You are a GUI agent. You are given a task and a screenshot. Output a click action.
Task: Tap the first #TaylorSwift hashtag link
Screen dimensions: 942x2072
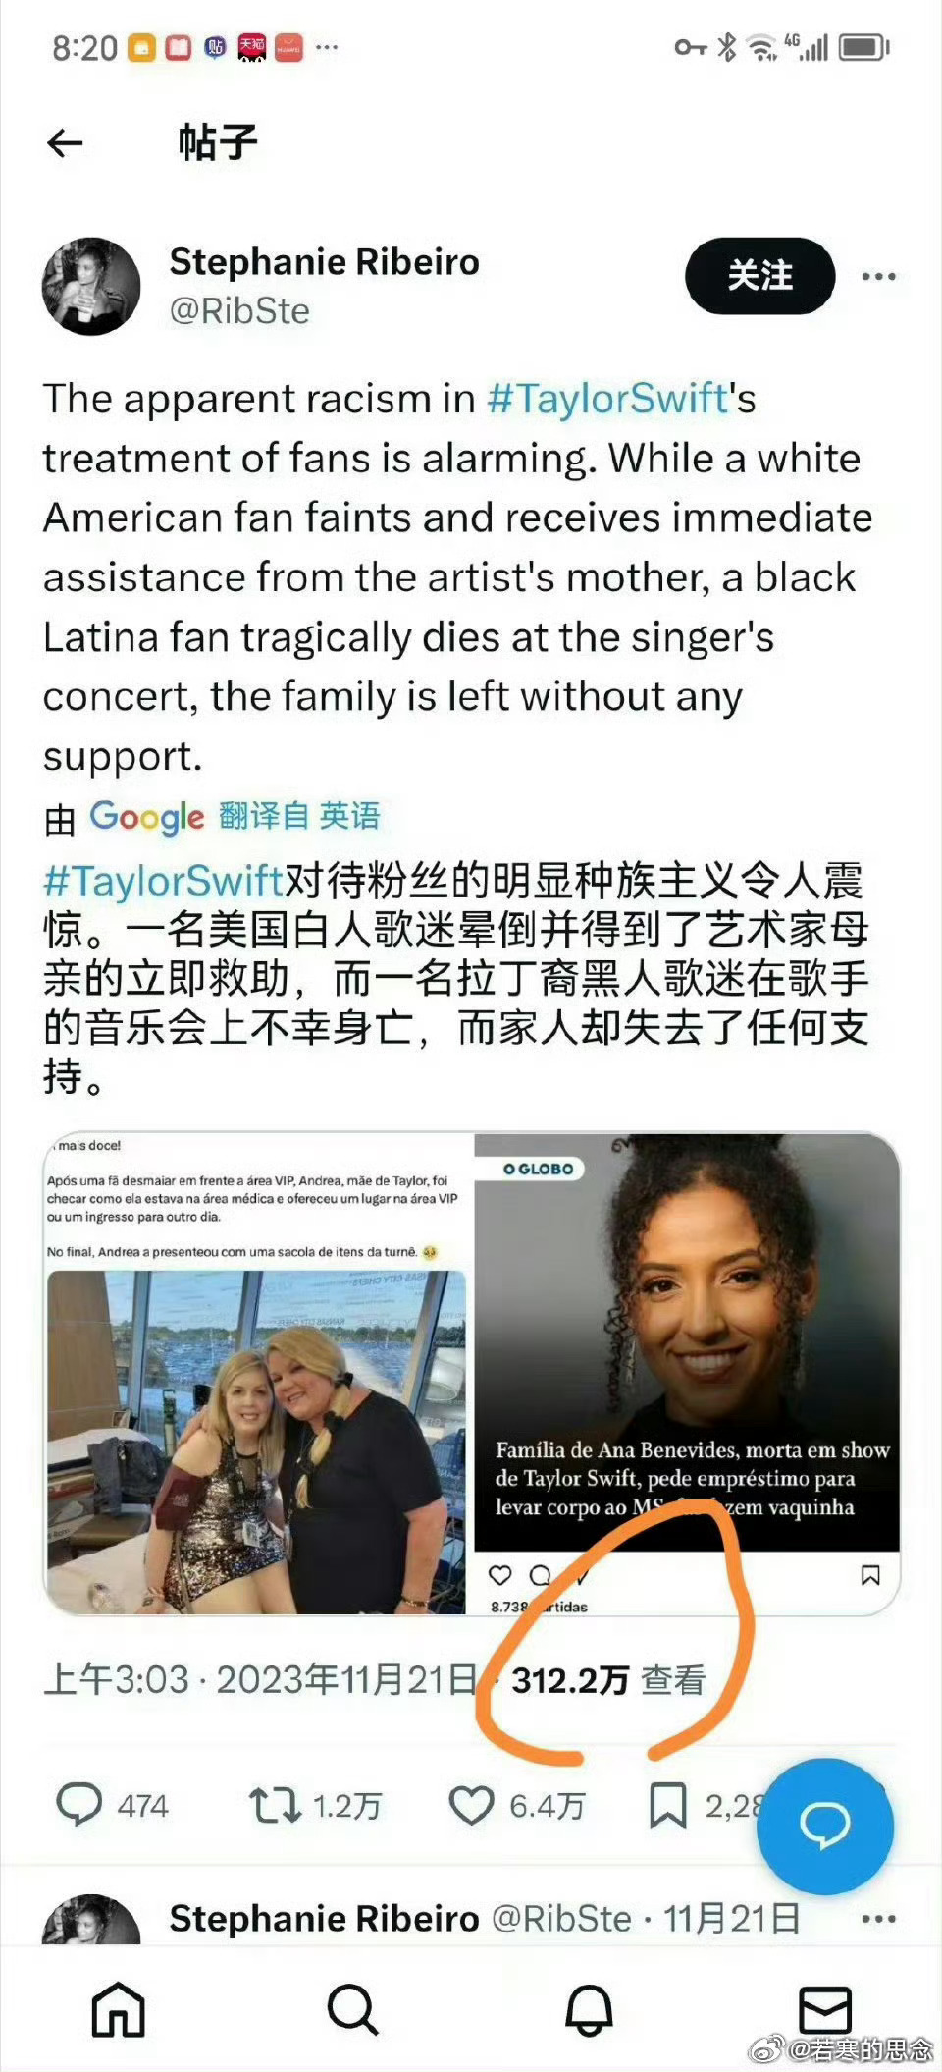[x=606, y=399]
